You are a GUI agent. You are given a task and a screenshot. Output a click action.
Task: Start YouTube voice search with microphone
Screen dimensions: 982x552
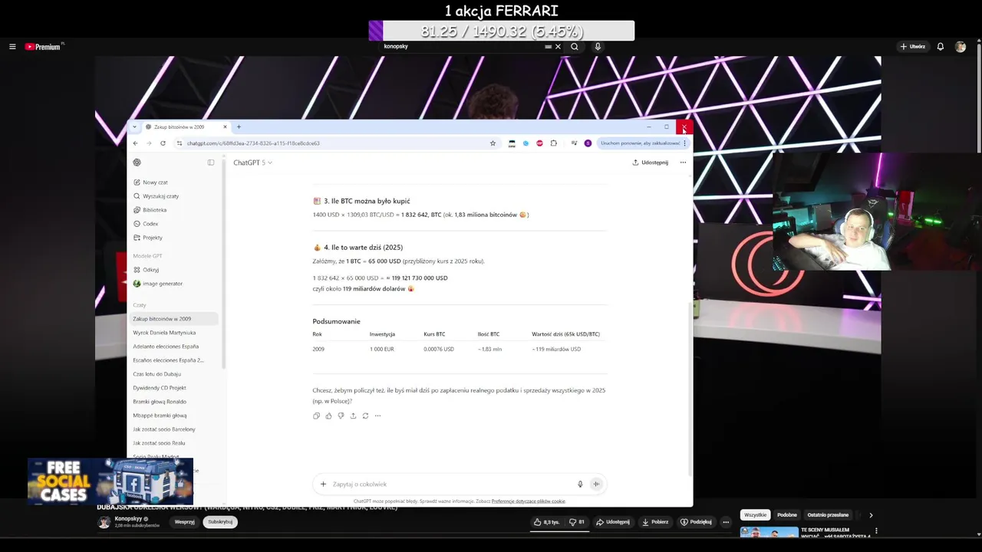tap(598, 47)
